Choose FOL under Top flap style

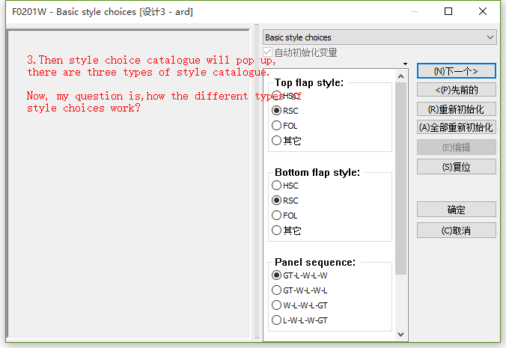pos(277,126)
